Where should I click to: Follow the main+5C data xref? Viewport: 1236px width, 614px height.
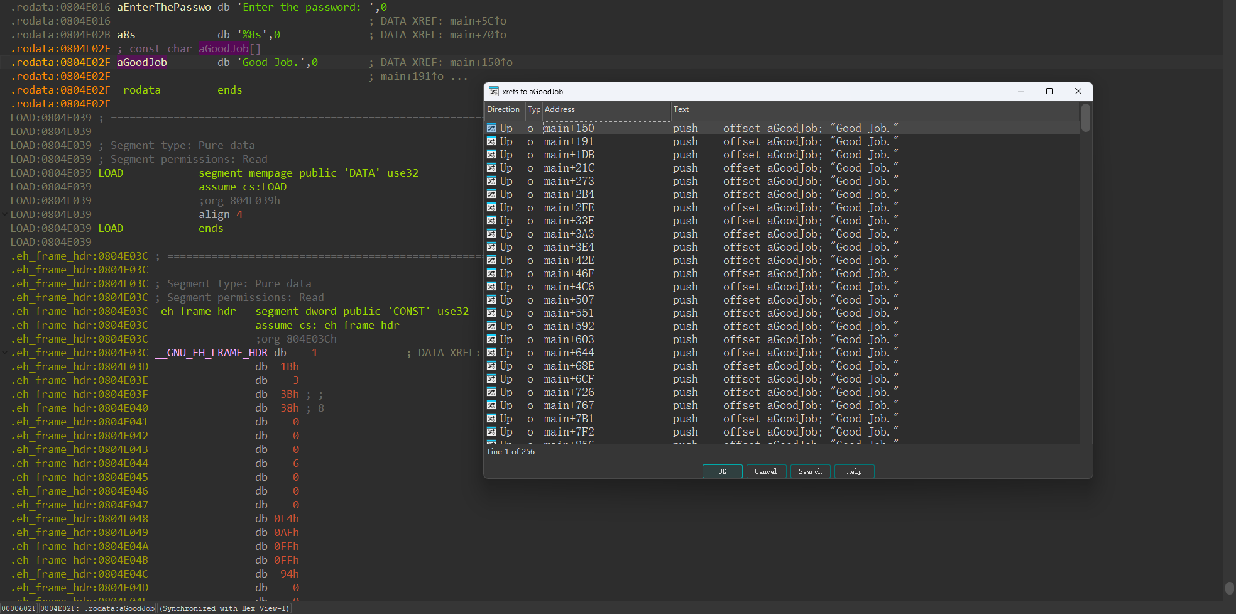coord(478,21)
